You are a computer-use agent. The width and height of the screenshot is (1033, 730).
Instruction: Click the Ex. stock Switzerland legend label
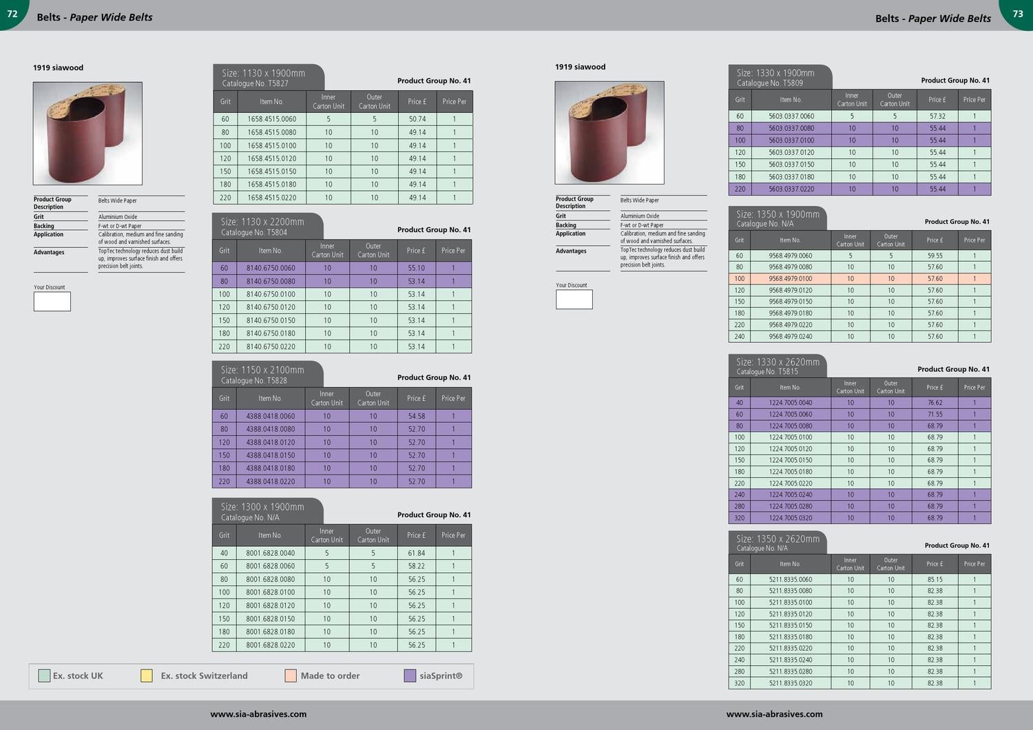204,676
